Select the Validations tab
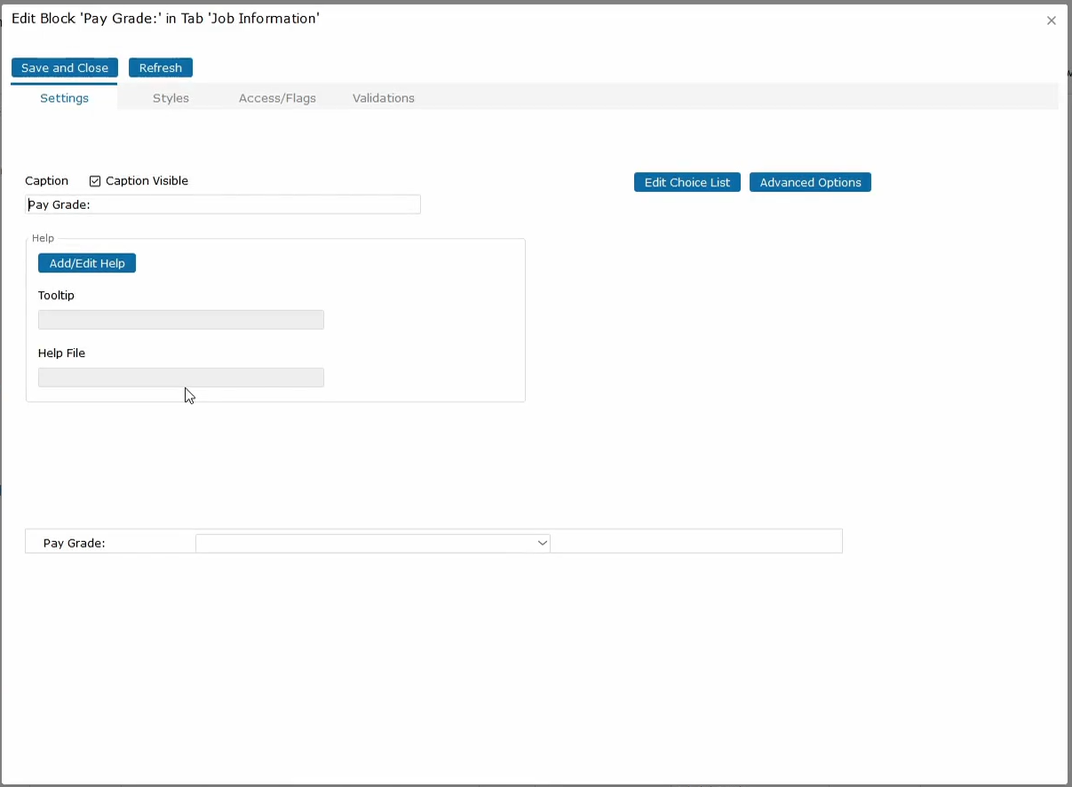 pyautogui.click(x=383, y=99)
